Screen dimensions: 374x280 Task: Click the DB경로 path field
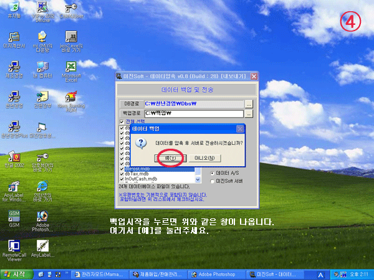(x=194, y=104)
